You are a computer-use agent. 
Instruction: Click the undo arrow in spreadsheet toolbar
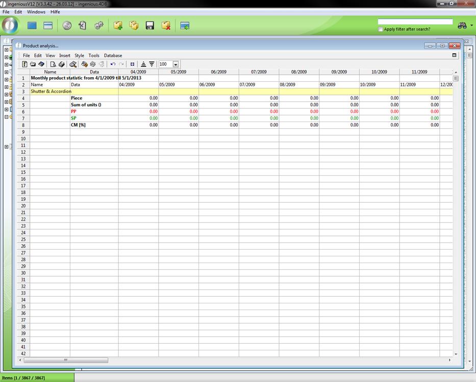113,64
